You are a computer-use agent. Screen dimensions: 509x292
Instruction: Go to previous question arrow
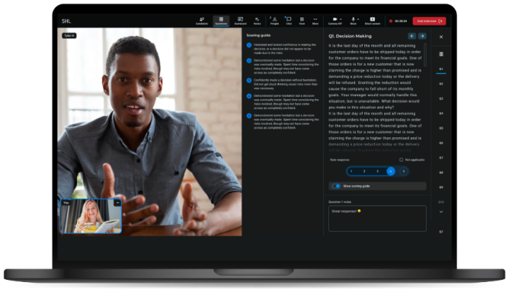coord(411,36)
